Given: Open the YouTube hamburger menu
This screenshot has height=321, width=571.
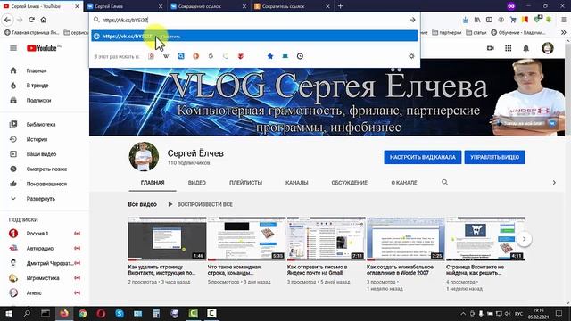Looking at the screenshot, I should (13, 48).
